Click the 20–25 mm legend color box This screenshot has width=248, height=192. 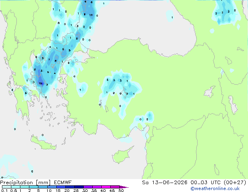pos(70,187)
